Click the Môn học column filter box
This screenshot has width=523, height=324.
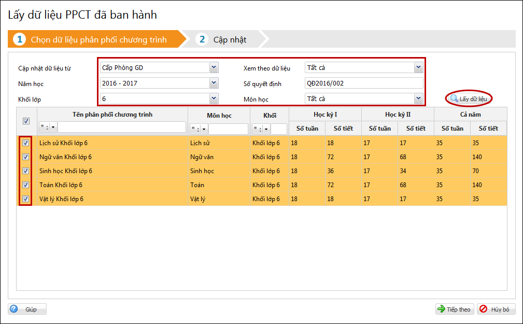(228, 129)
